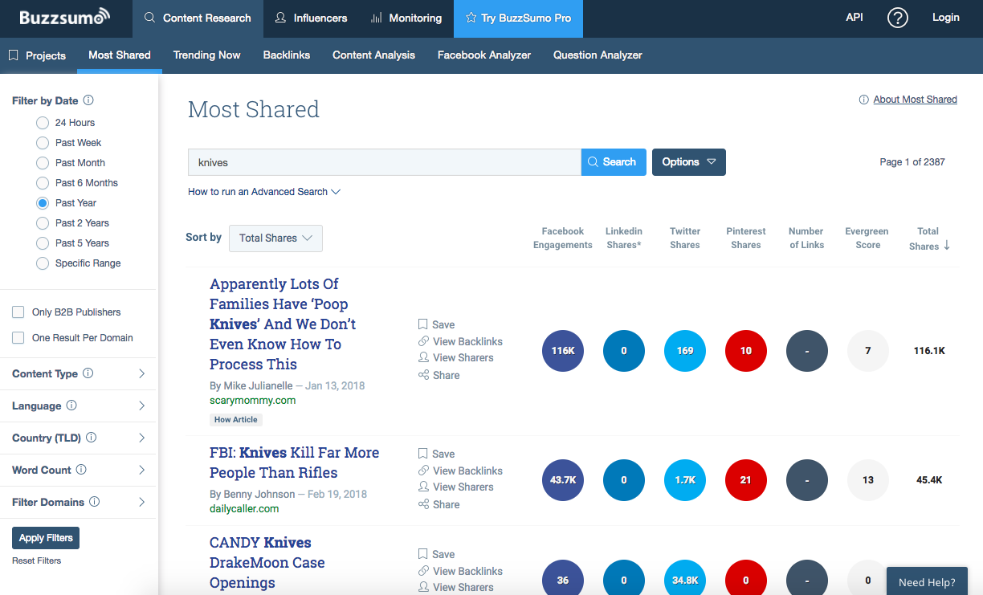Click the BuzzSumo logo
Image resolution: width=983 pixels, height=595 pixels.
click(65, 17)
